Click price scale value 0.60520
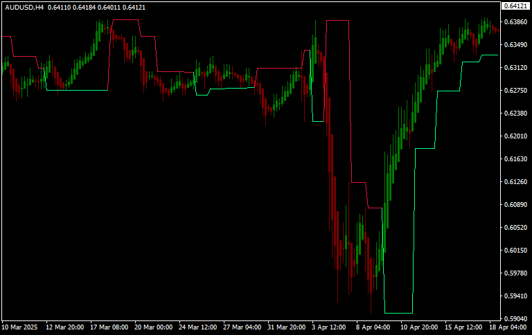The width and height of the screenshot is (532, 335). pos(515,228)
